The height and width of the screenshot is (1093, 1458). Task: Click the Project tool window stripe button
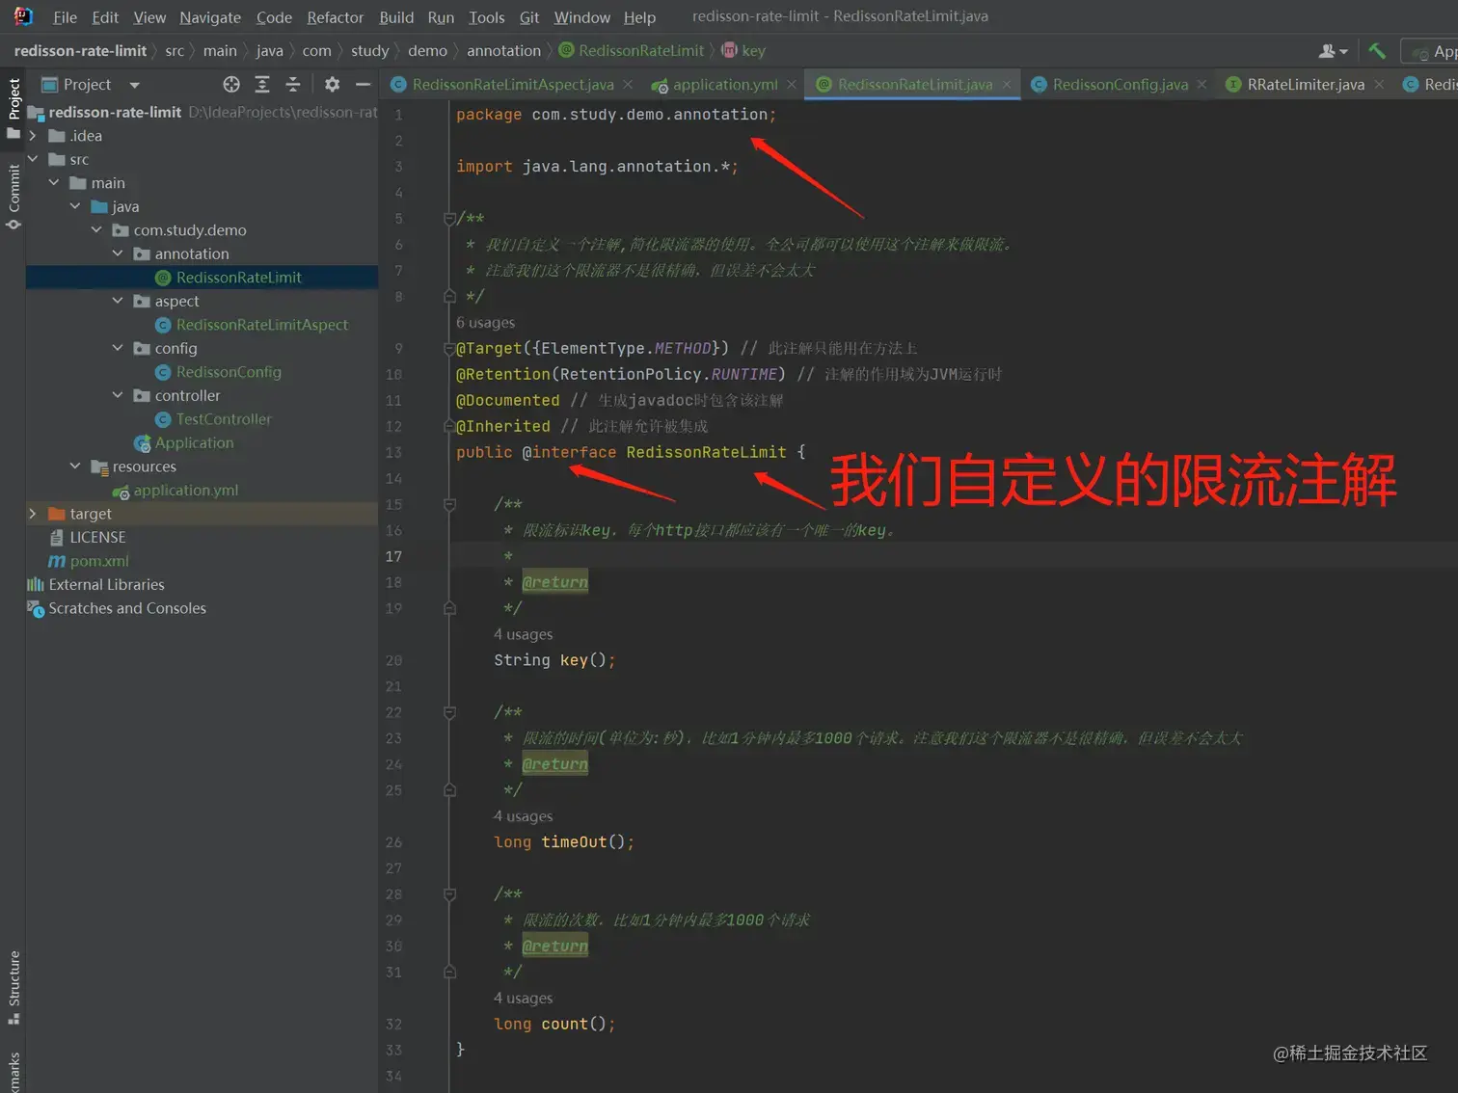click(x=13, y=108)
